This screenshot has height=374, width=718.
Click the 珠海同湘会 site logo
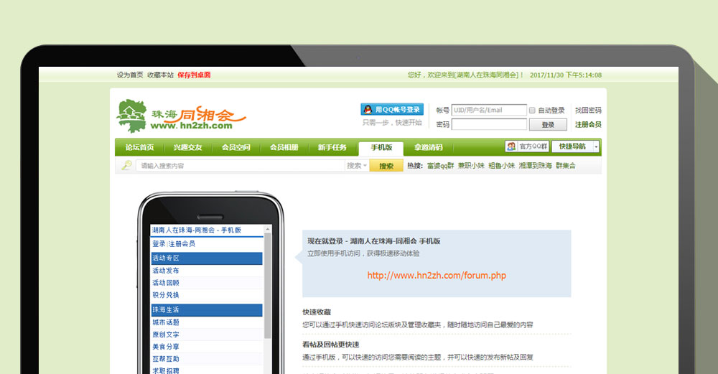click(x=182, y=116)
